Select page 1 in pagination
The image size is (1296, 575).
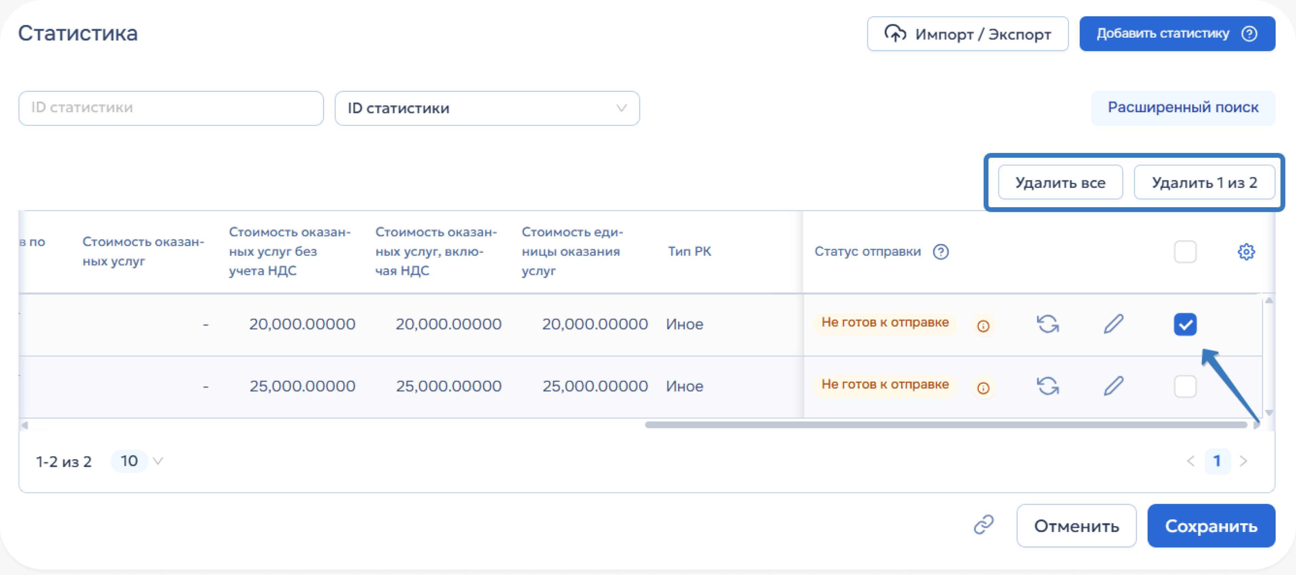[1217, 461]
